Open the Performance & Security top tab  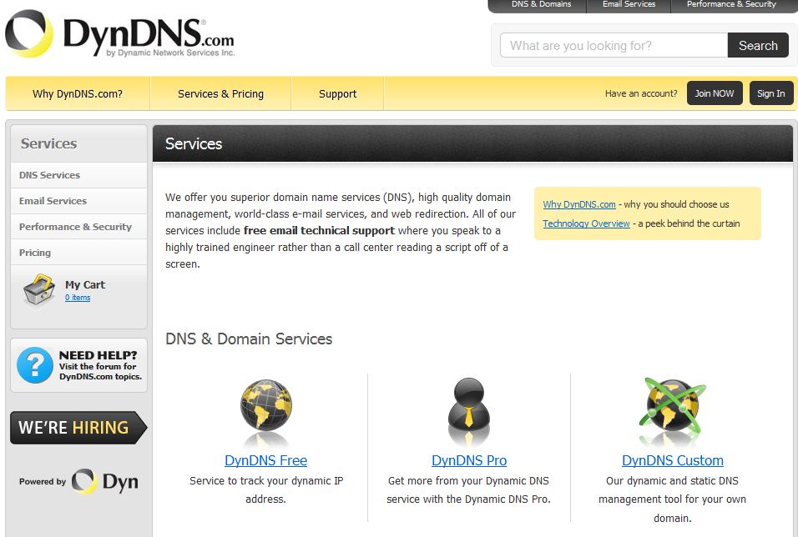[x=731, y=4]
